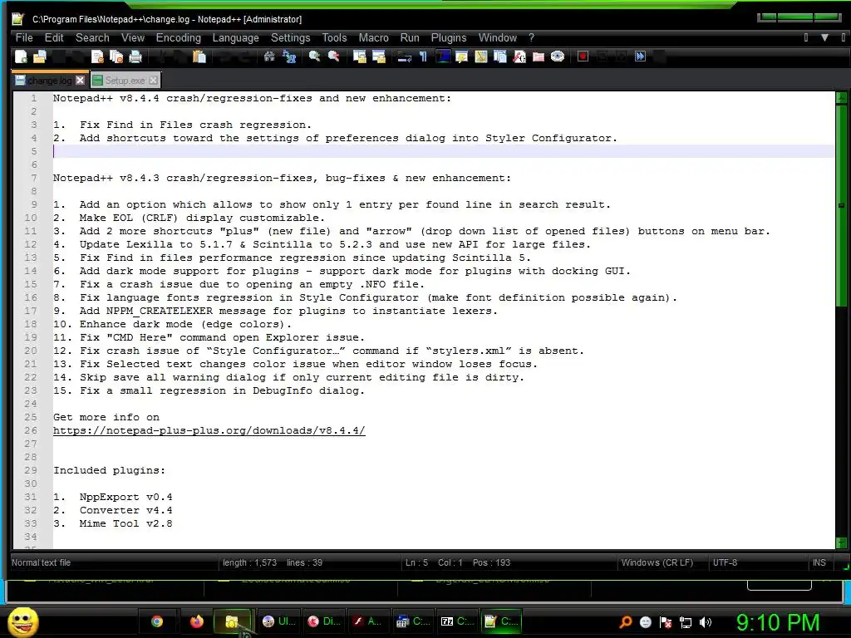The height and width of the screenshot is (638, 851).
Task: Toggle the Show Indent Guide icon
Action: (x=442, y=56)
